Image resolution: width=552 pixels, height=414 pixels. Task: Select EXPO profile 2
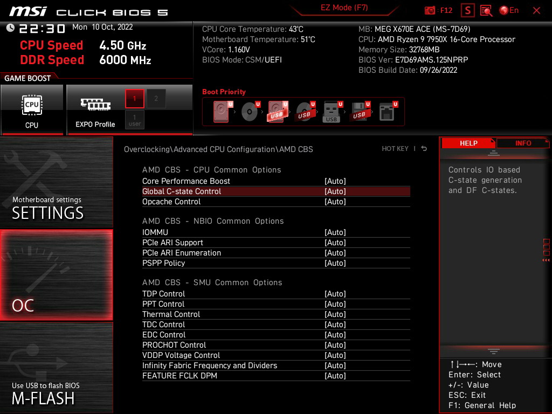click(x=156, y=99)
